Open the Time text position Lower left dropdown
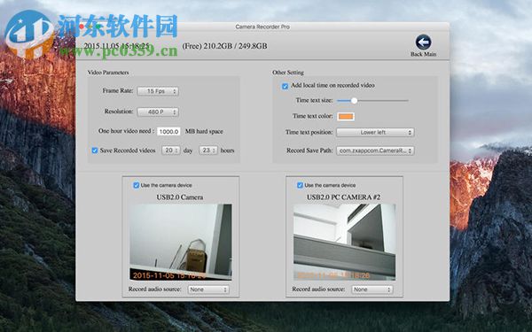The image size is (532, 332). pos(375,133)
